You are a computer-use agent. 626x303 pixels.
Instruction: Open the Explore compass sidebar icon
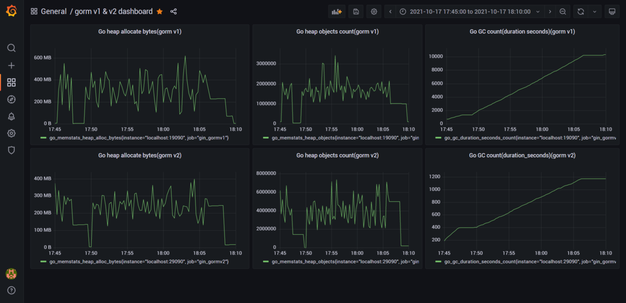11,99
